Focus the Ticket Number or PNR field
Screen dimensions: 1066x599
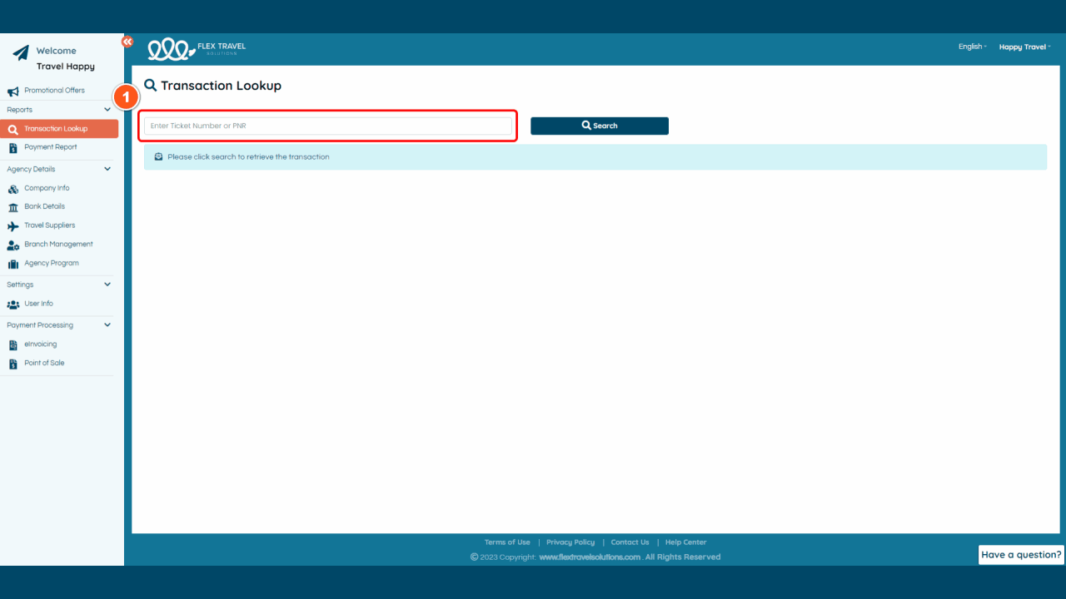[328, 126]
